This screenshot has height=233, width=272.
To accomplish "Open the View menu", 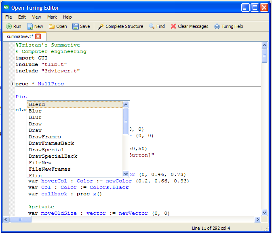I will click(x=36, y=17).
